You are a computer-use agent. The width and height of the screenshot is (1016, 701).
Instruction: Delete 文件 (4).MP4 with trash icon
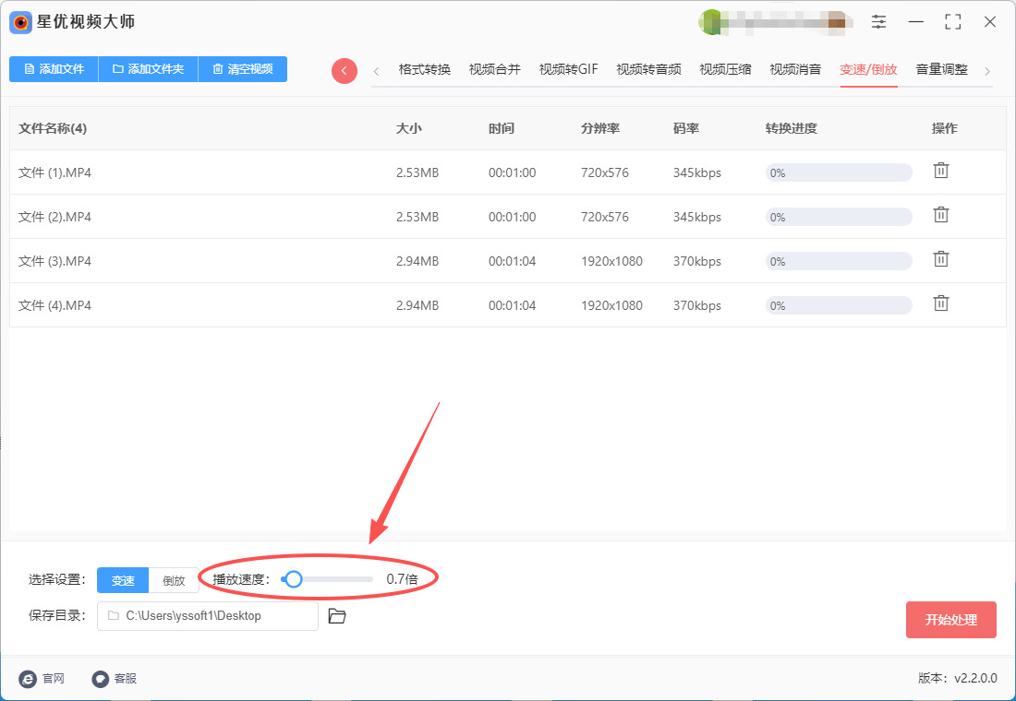click(941, 303)
